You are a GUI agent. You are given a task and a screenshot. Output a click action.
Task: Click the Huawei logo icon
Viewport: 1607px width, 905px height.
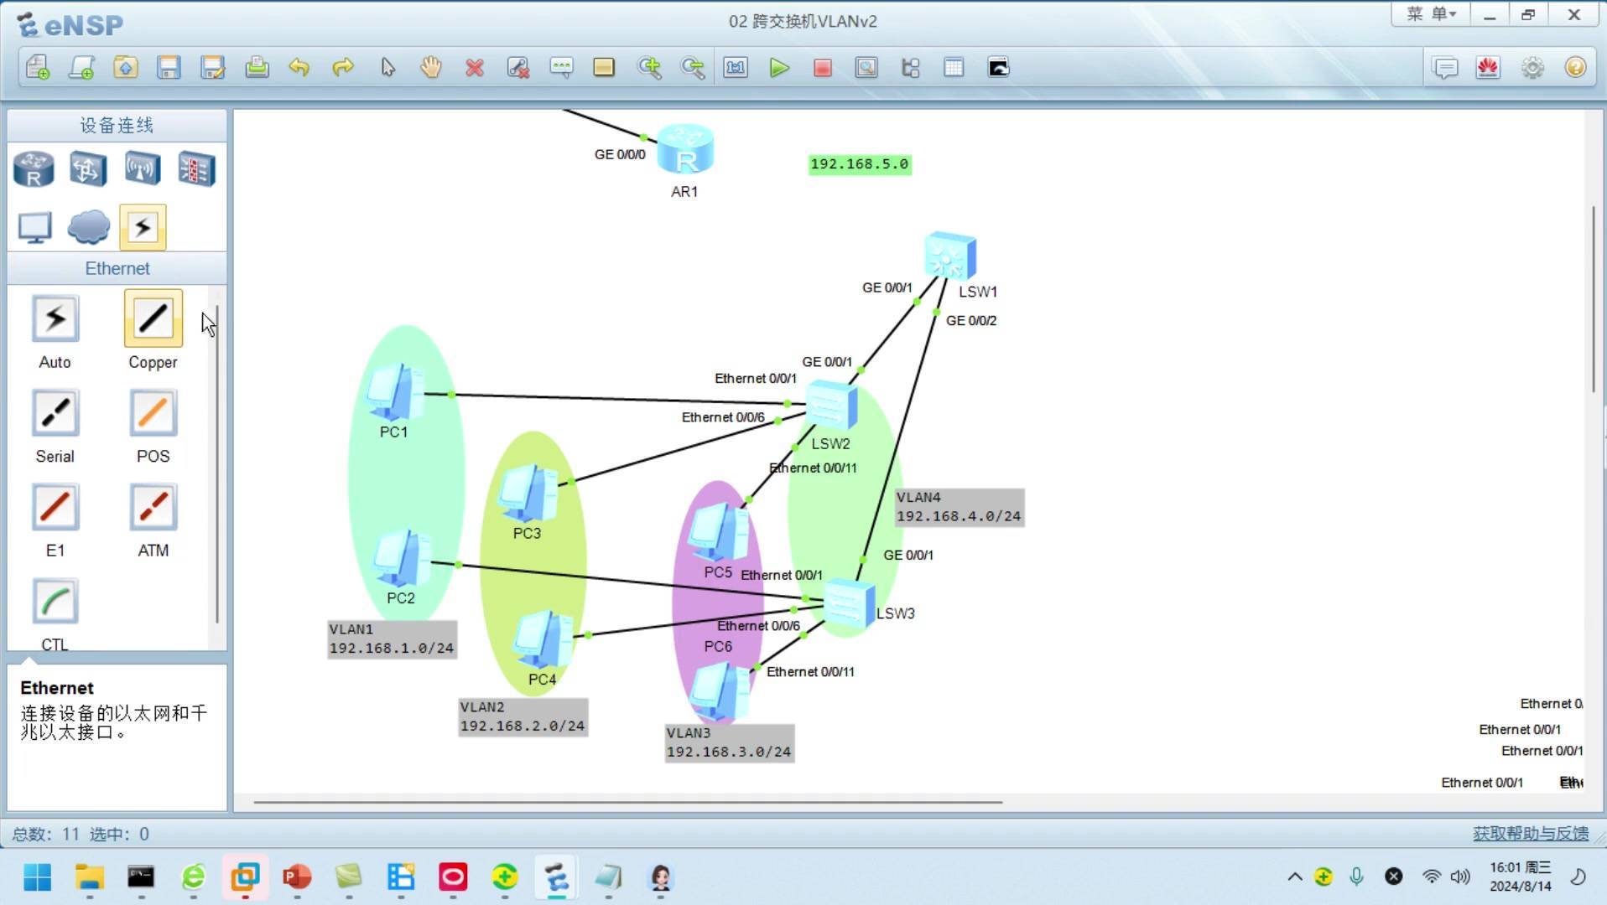[x=1488, y=68]
